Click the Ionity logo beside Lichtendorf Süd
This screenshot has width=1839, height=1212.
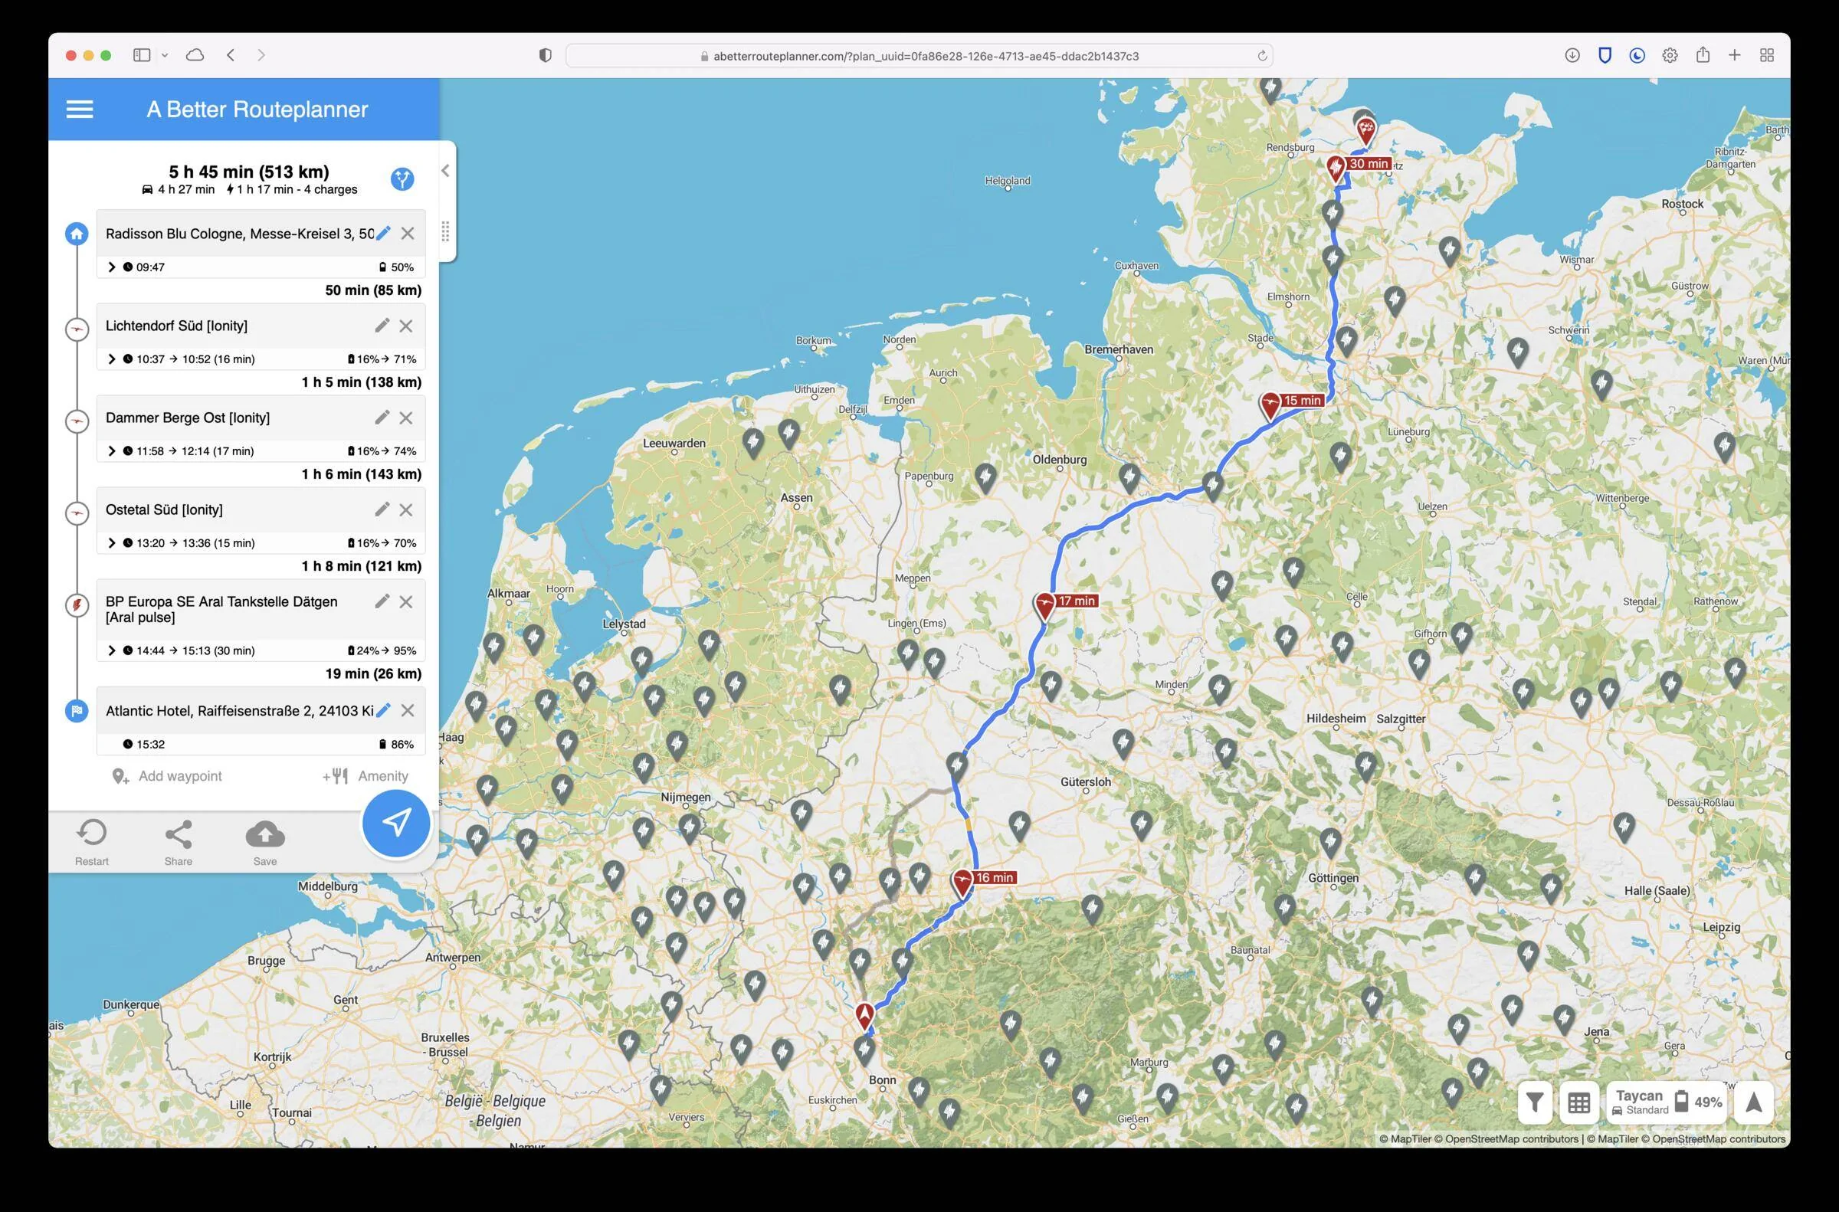coord(77,329)
